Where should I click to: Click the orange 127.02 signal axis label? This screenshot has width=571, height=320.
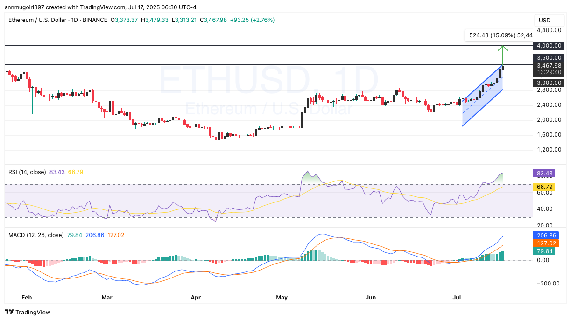coord(545,243)
